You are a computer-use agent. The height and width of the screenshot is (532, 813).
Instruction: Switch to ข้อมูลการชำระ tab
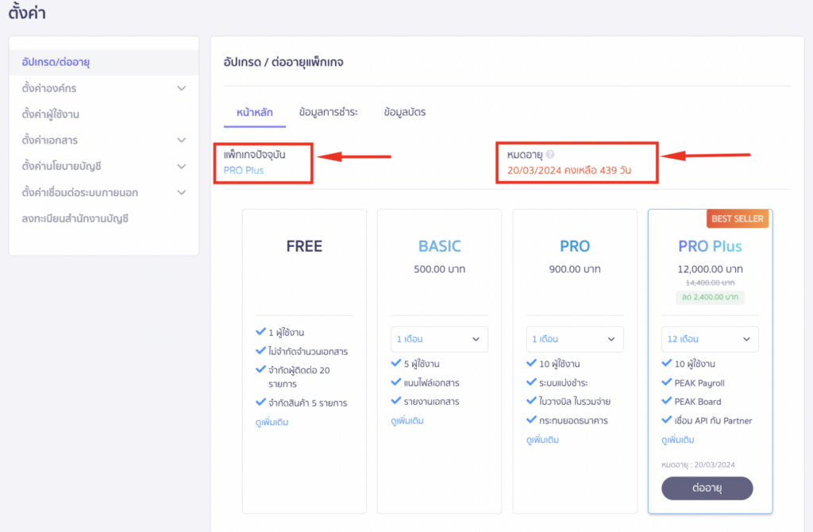tap(329, 113)
